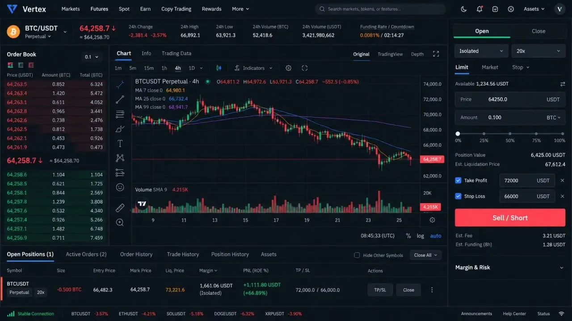This screenshot has height=321, width=572.
Task: Open the Futures menu
Action: point(99,9)
